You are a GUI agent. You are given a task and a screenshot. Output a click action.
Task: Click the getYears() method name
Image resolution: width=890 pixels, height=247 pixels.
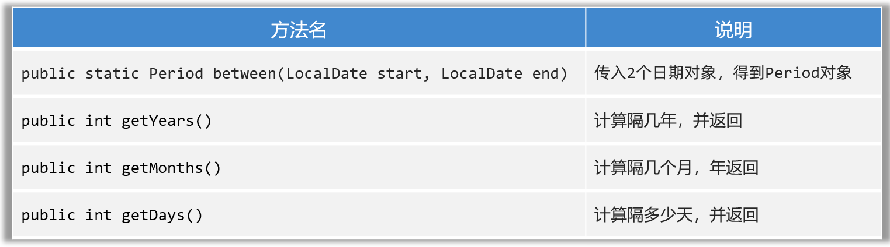click(167, 121)
